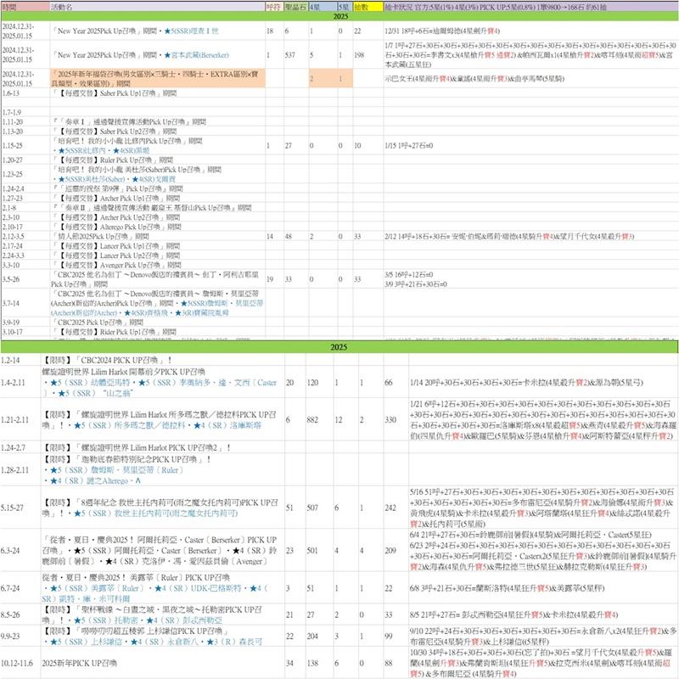Click the note starting 2/12 14呼+18石

(x=531, y=236)
